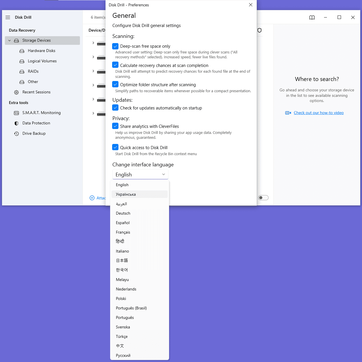Select Korean 한국어 language option
362x362 pixels.
click(139, 270)
